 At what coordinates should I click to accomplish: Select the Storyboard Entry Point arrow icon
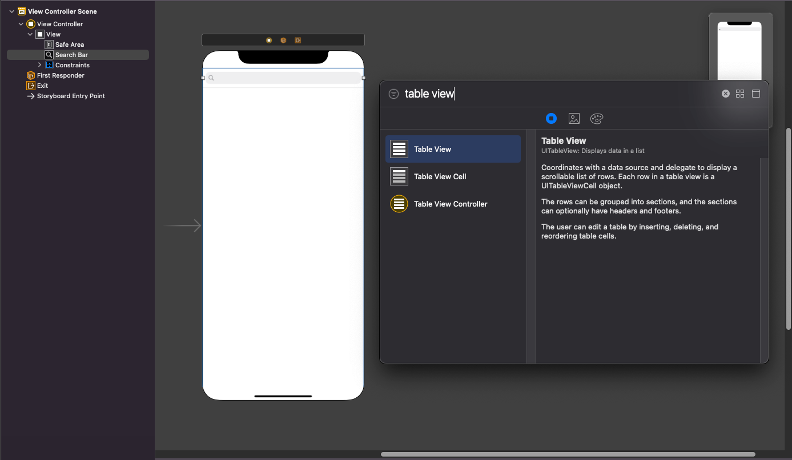31,96
